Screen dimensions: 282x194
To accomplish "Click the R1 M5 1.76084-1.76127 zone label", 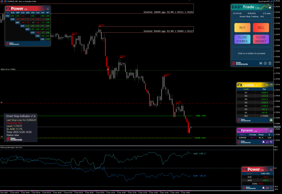I will pyautogui.click(x=168, y=31).
